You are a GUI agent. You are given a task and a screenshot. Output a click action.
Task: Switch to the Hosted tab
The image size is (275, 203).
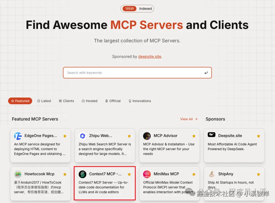[89, 101]
